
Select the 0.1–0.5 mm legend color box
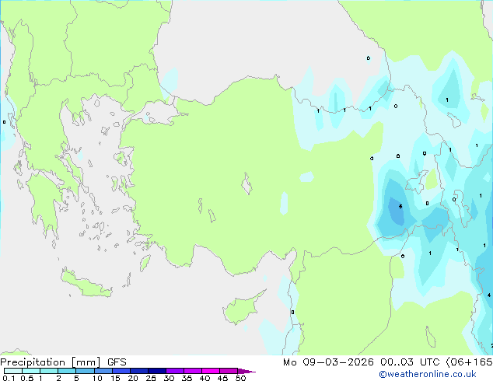(x=13, y=371)
